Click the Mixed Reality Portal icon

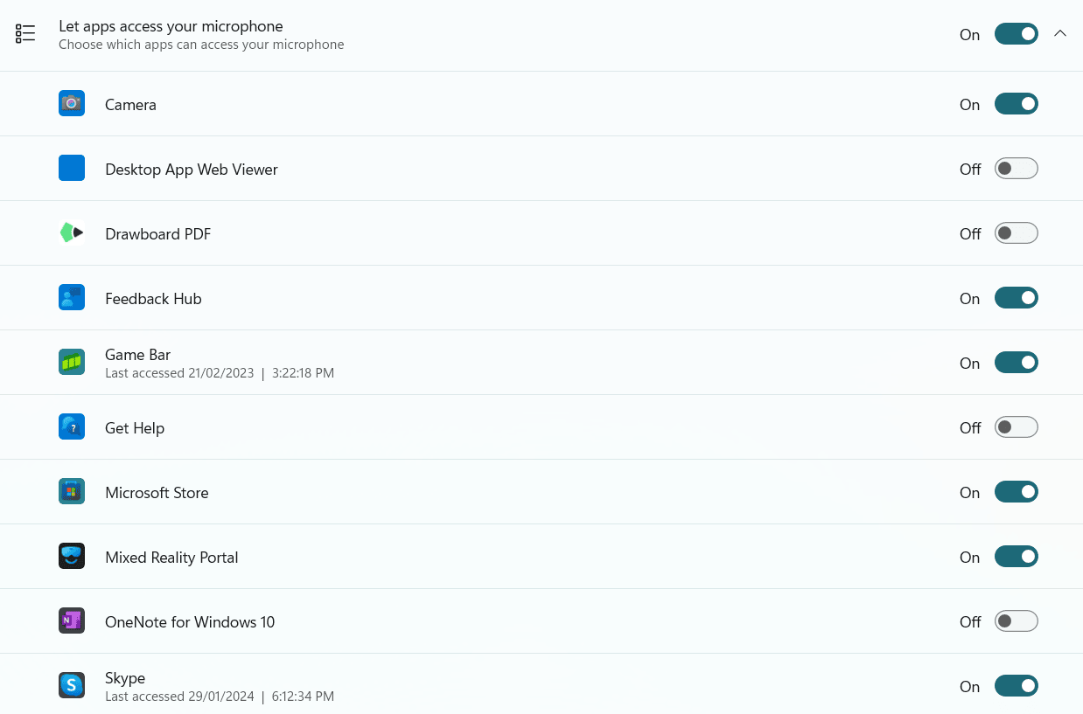(x=72, y=556)
